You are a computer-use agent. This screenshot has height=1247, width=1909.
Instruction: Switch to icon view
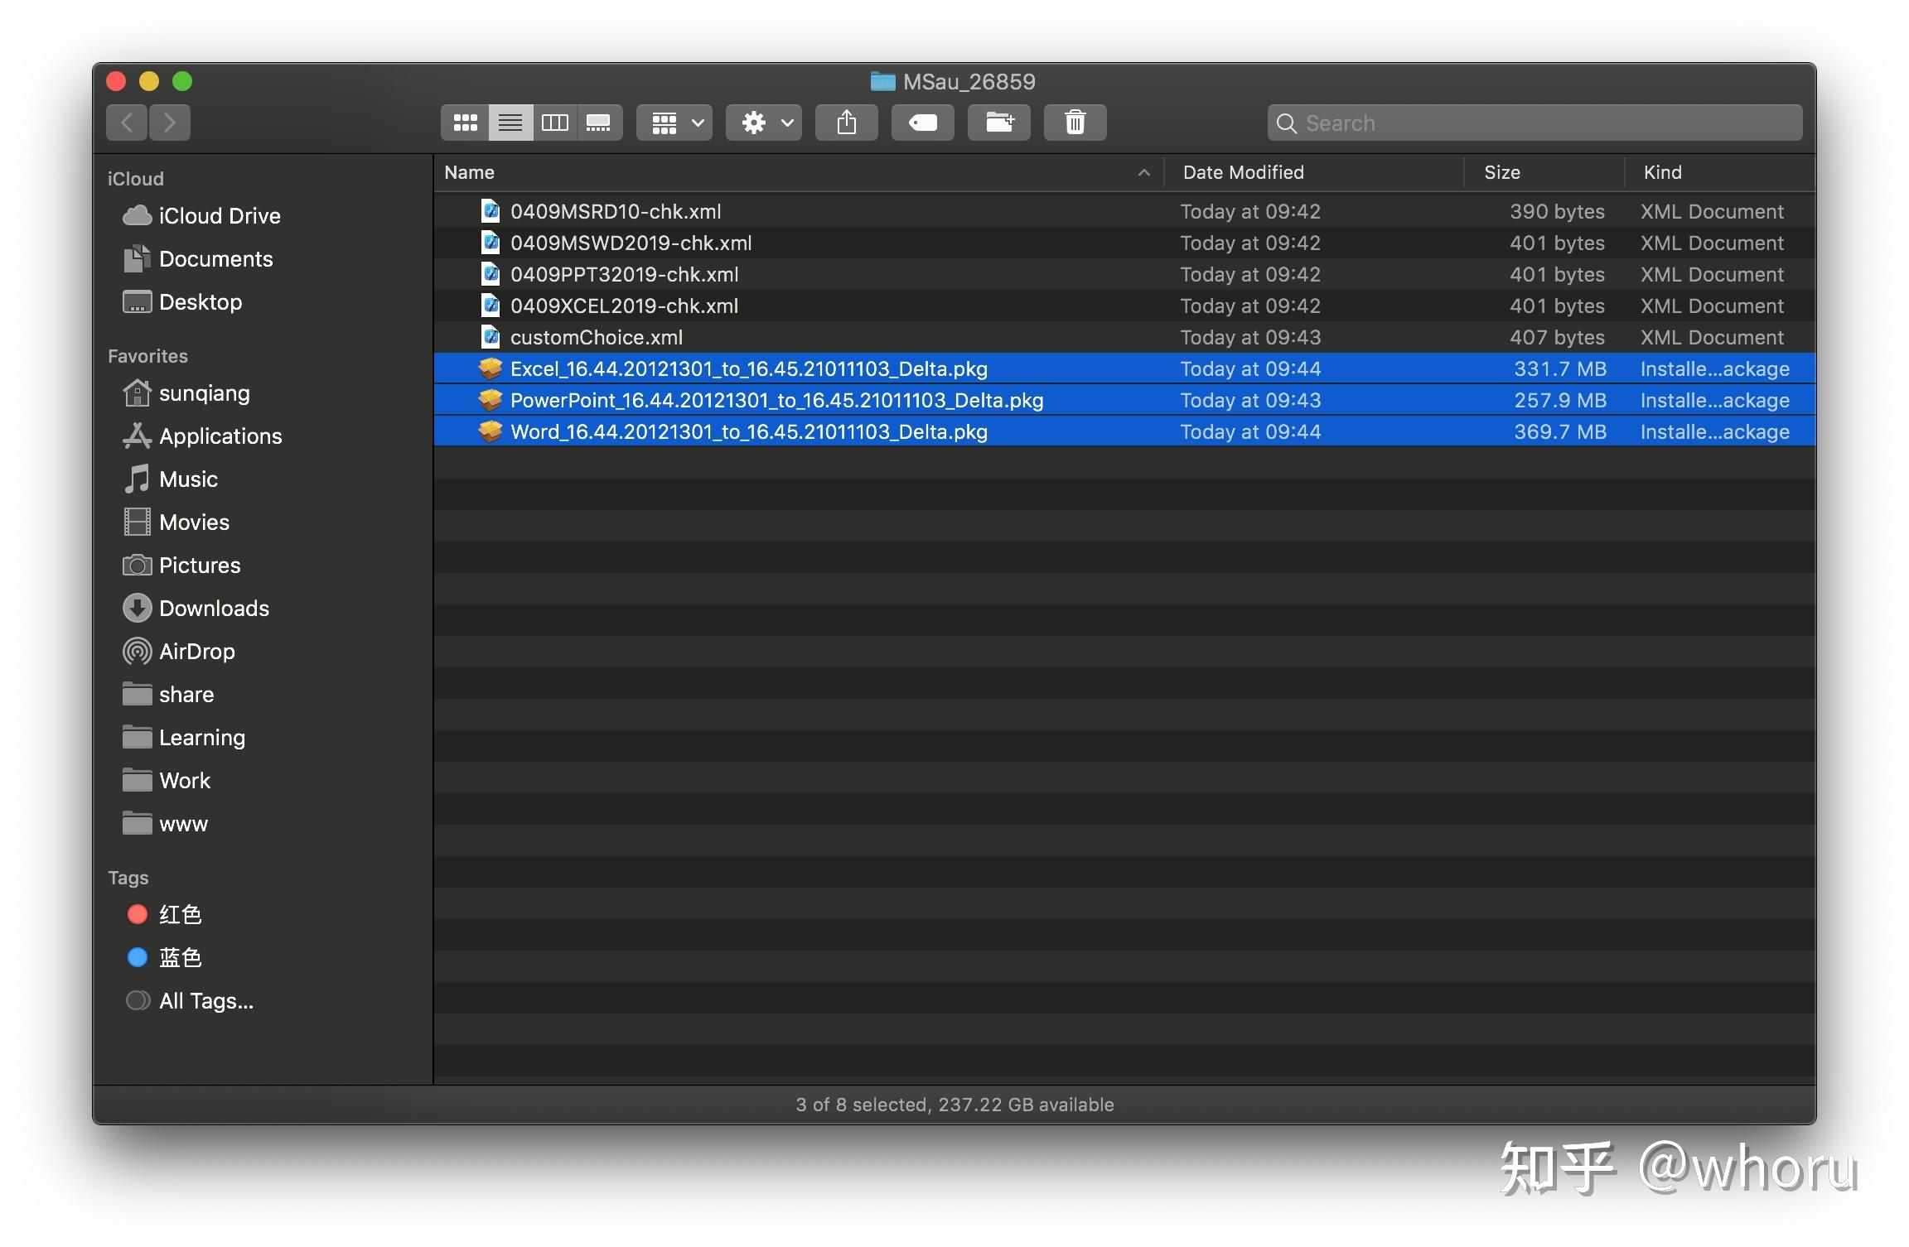(466, 123)
